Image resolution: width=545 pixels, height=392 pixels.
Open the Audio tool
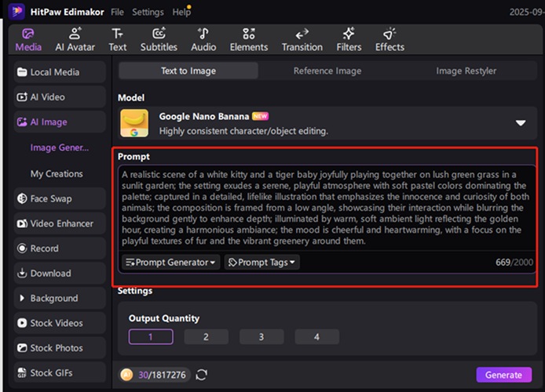click(203, 40)
